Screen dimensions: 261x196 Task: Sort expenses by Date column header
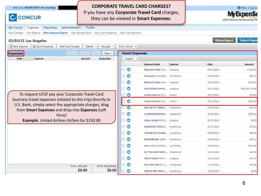coord(20,59)
